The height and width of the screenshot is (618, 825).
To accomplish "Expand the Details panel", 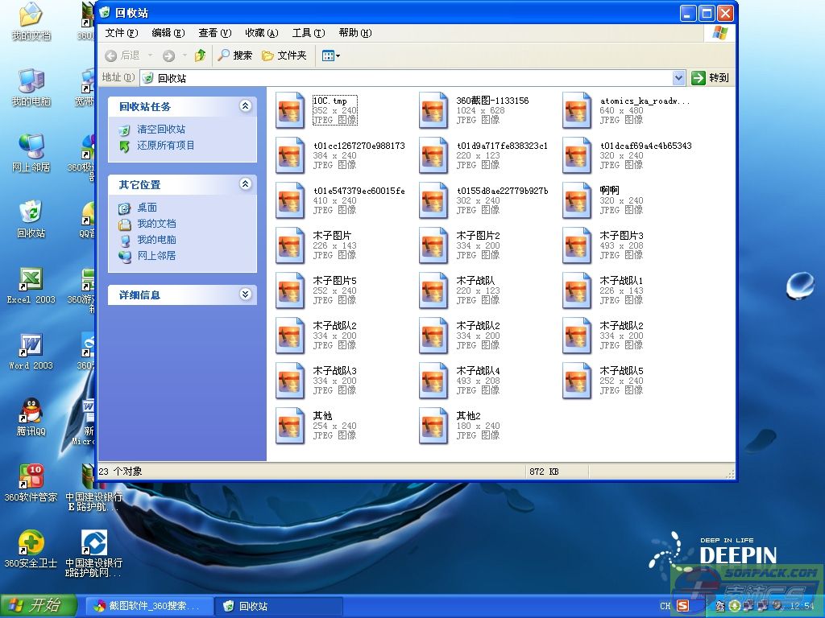I will tap(246, 295).
